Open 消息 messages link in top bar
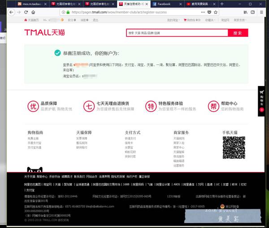 [84, 20]
